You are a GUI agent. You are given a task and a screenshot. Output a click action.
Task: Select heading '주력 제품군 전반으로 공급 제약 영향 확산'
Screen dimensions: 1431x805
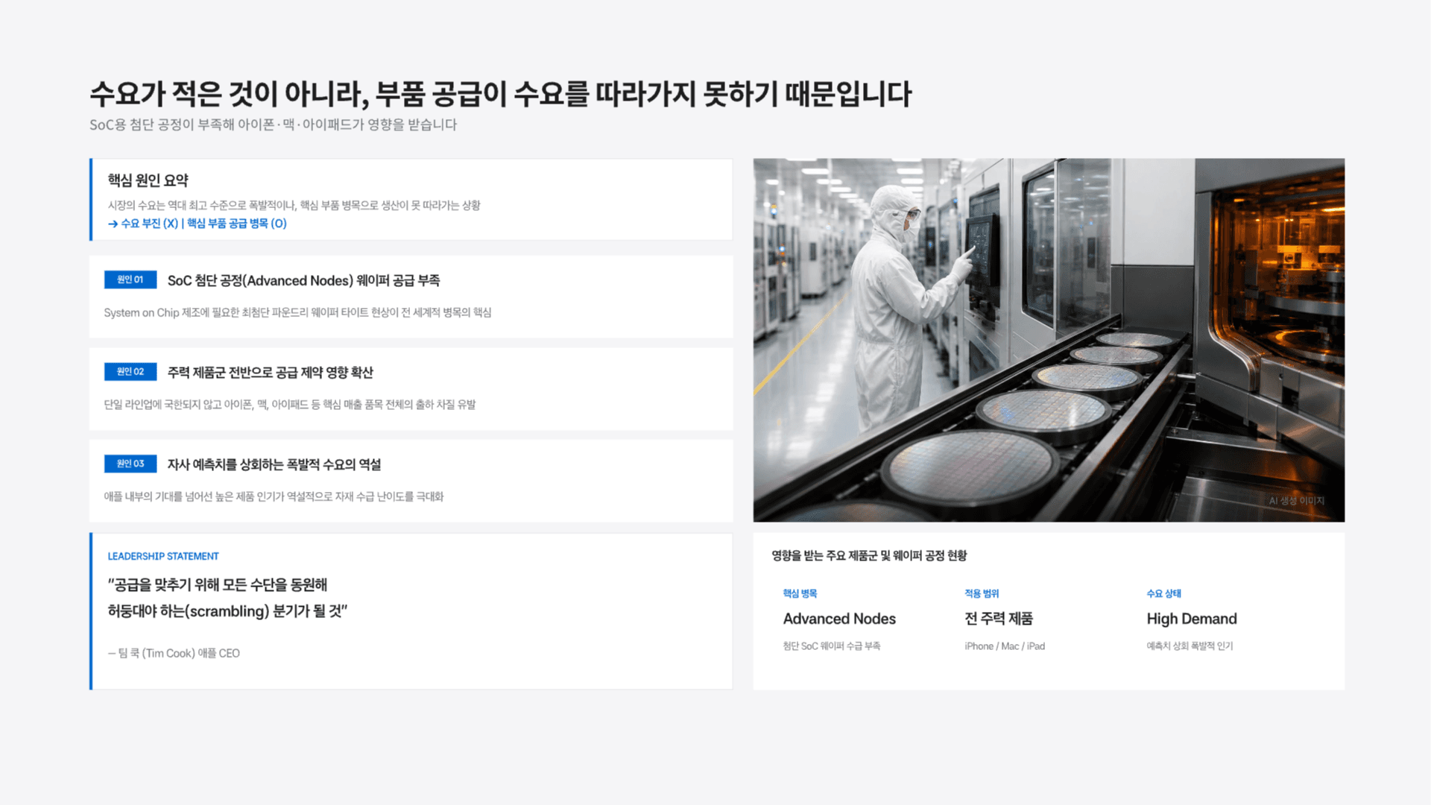(270, 372)
